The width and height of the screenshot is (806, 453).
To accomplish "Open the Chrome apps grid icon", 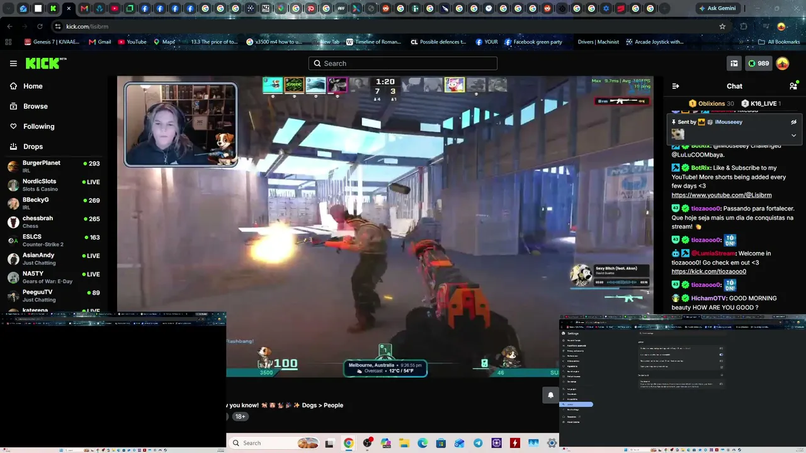I will (8, 42).
